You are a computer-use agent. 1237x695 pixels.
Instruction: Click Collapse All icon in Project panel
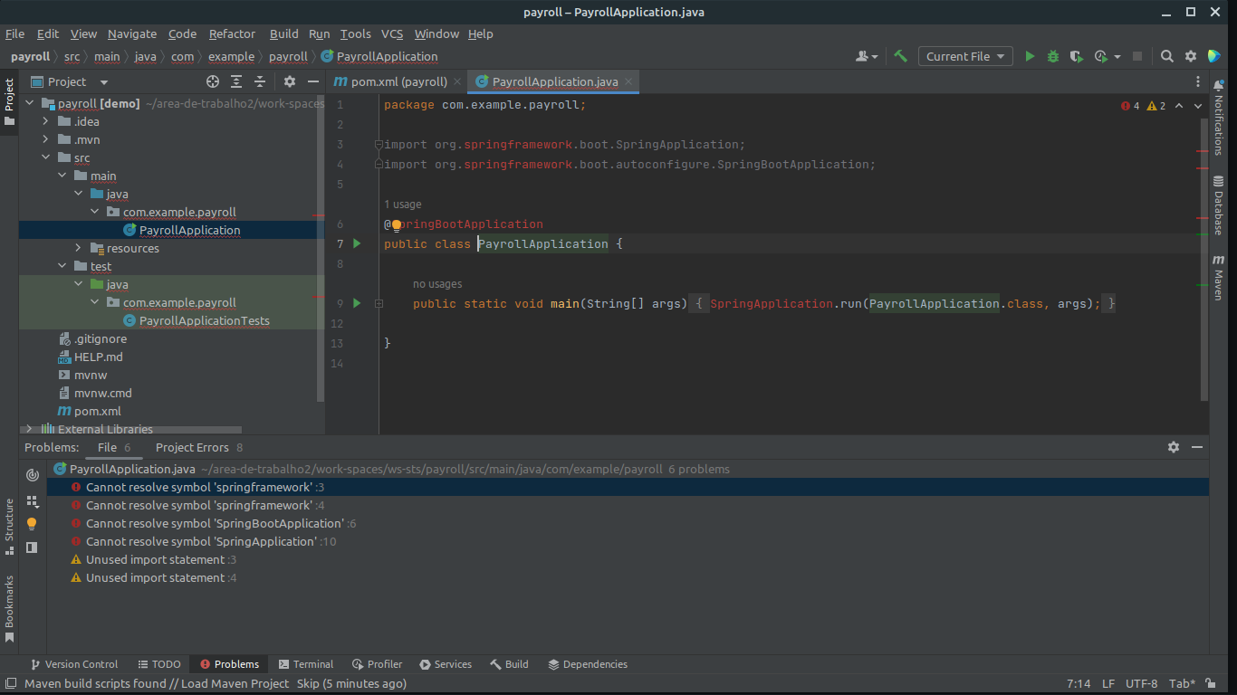pos(260,81)
